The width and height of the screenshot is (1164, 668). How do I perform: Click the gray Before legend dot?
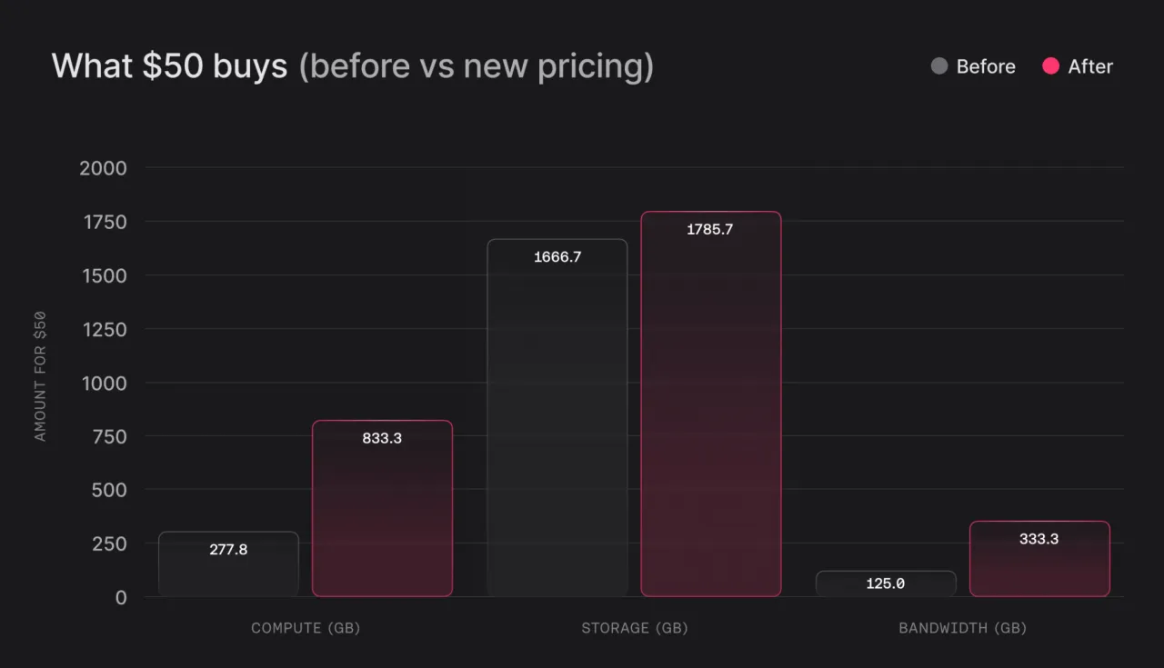(x=939, y=66)
